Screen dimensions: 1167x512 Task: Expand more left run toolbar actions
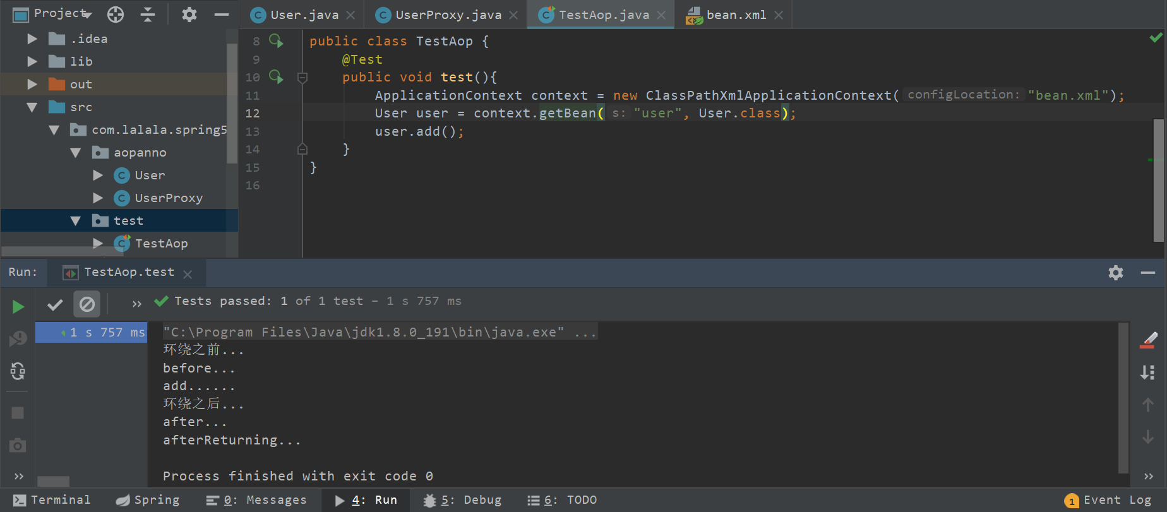(x=18, y=476)
